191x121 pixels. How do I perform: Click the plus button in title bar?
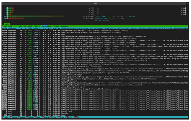[x=187, y=4]
